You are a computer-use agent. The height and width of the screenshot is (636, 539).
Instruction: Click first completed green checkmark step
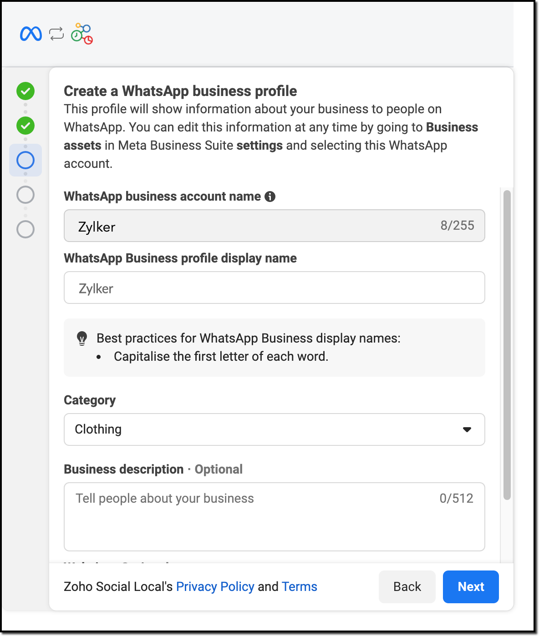pos(25,91)
